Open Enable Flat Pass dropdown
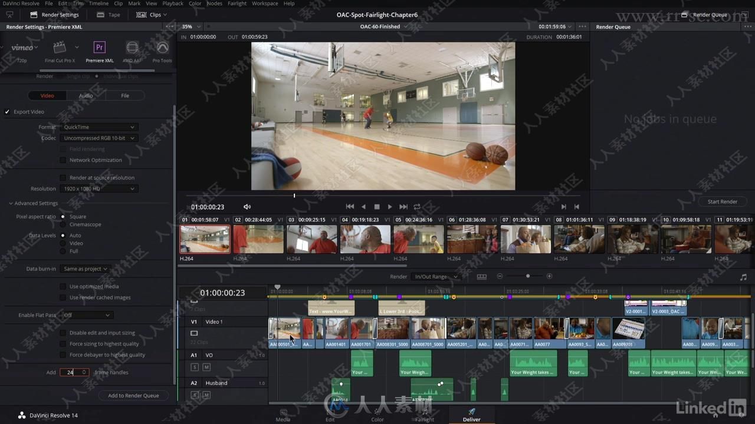This screenshot has height=424, width=755. click(x=87, y=315)
